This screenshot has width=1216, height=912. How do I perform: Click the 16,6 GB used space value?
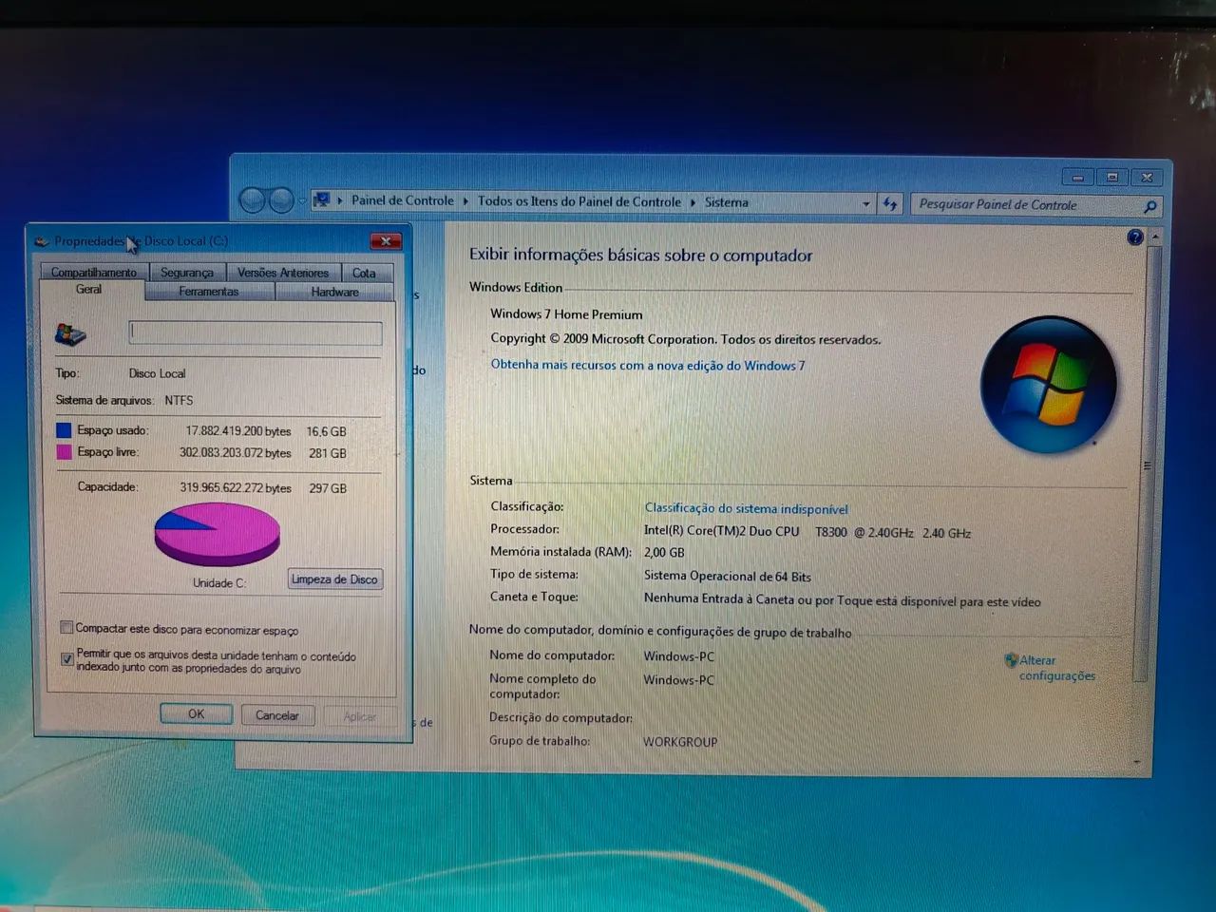coord(326,431)
